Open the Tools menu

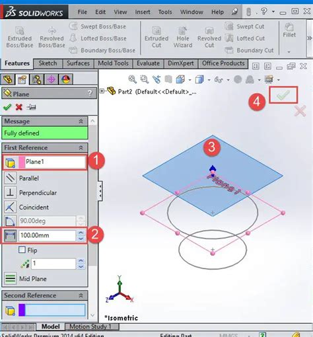(x=165, y=12)
